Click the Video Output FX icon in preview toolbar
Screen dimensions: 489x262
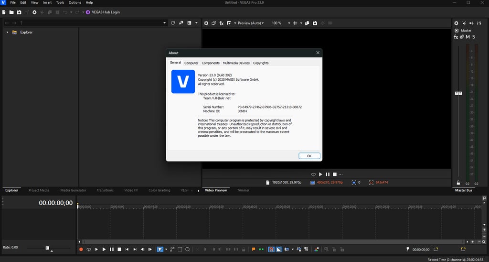pos(221,23)
